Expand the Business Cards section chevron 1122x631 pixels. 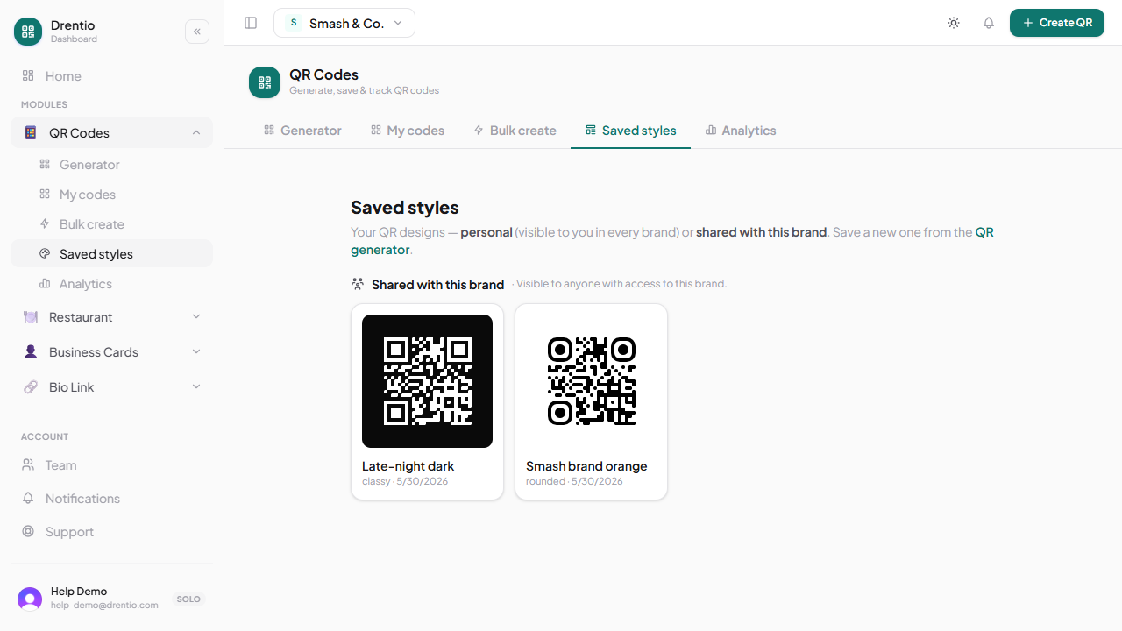point(196,351)
